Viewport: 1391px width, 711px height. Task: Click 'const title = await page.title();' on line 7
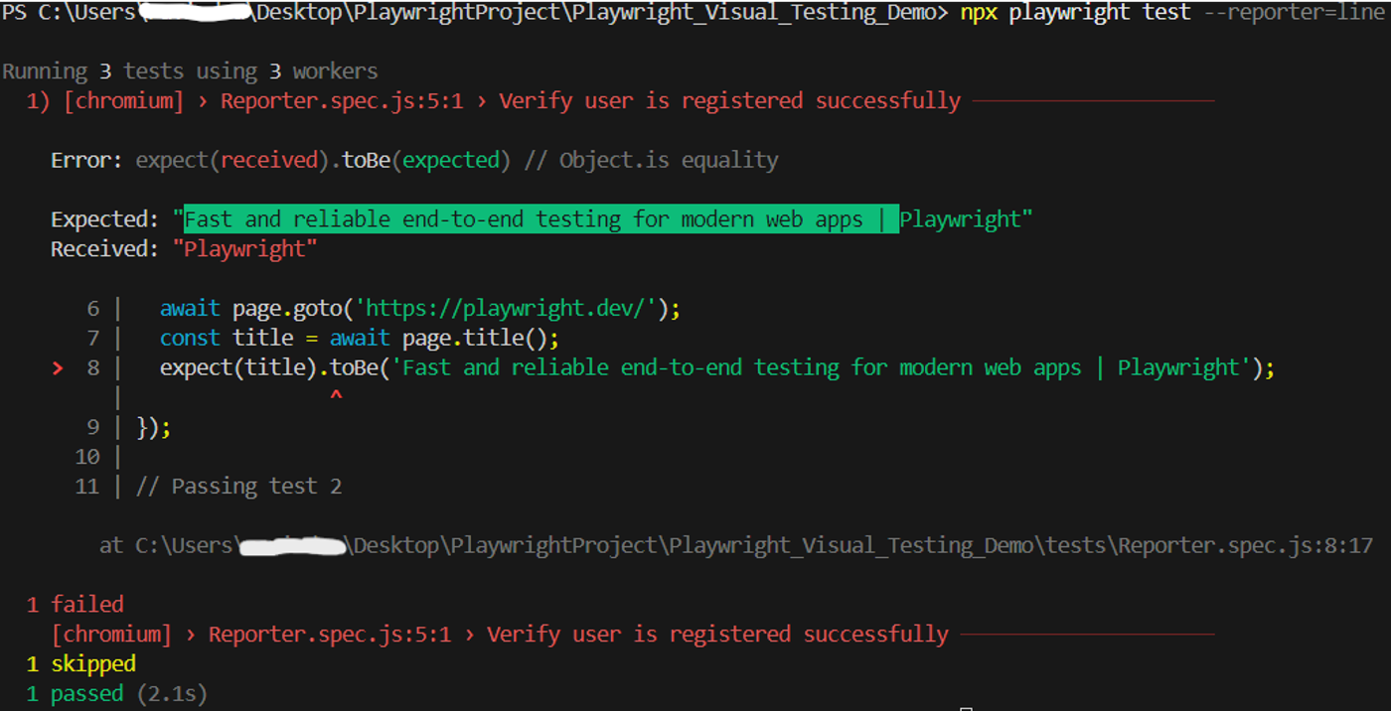click(x=360, y=339)
